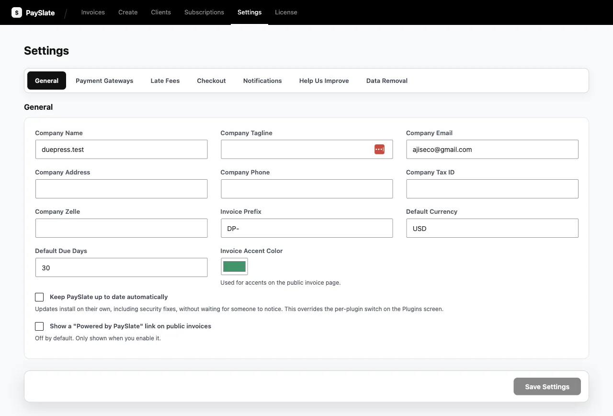Click the Save Settings button

[x=547, y=386]
